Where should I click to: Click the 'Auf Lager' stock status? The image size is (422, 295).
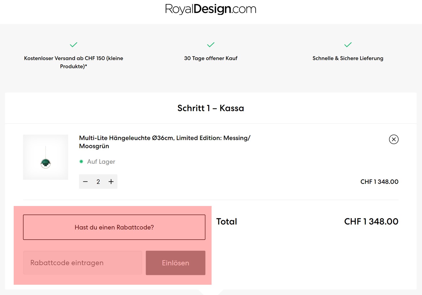coord(97,161)
